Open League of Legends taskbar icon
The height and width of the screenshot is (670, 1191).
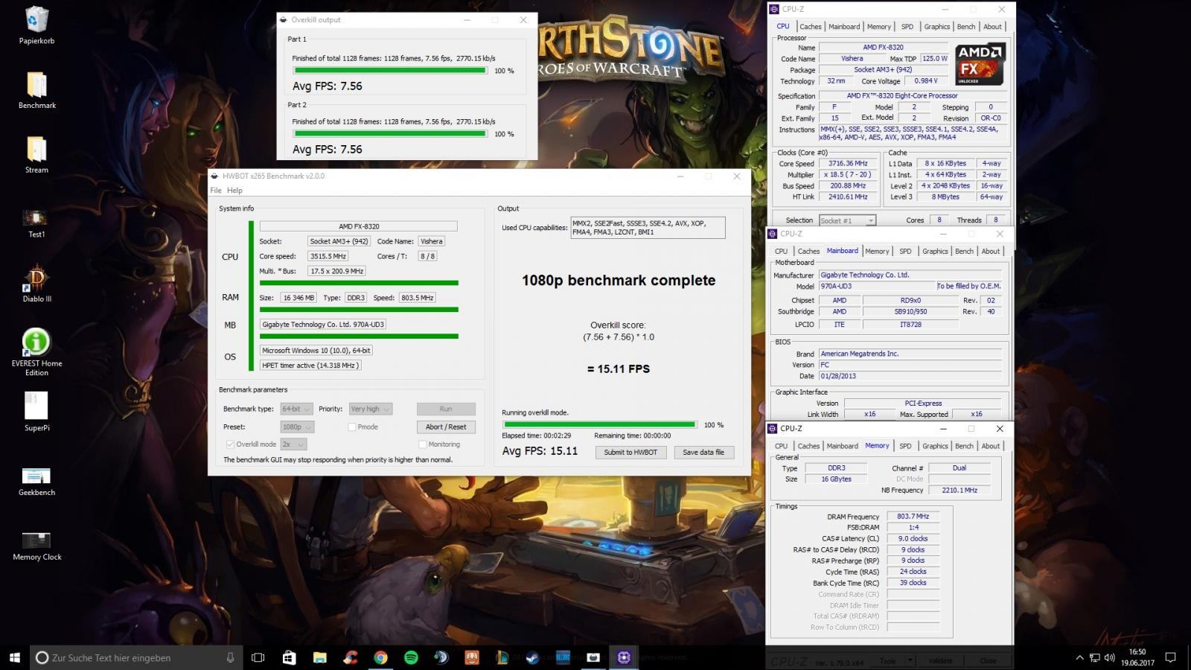tap(502, 657)
